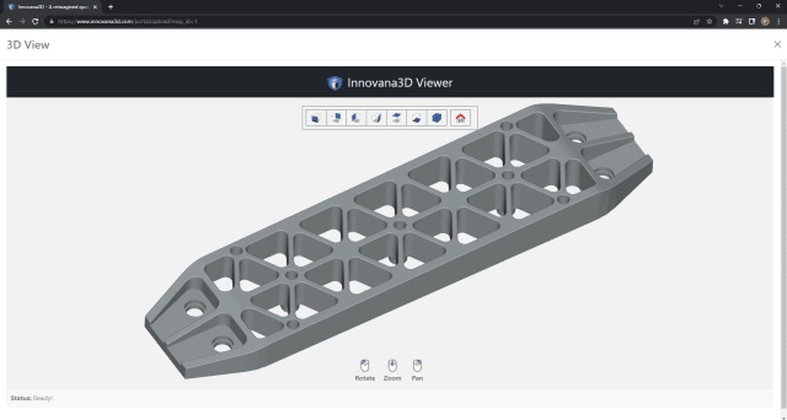Open the browser tab search chevron
This screenshot has width=787, height=420.
click(721, 6)
